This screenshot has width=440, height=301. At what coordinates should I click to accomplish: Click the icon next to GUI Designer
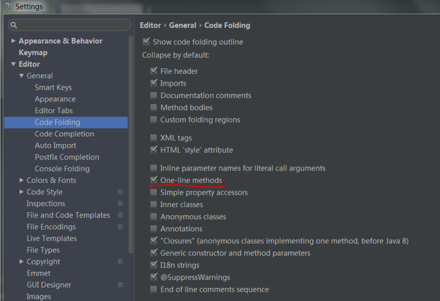click(x=120, y=285)
